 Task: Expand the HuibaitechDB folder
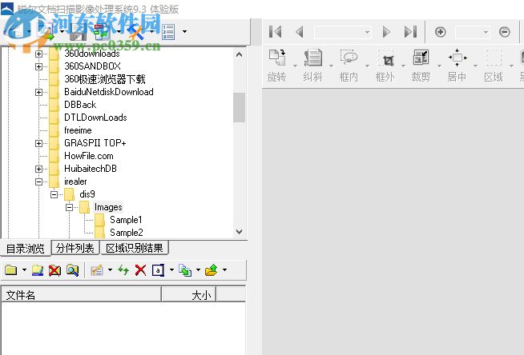tap(38, 169)
